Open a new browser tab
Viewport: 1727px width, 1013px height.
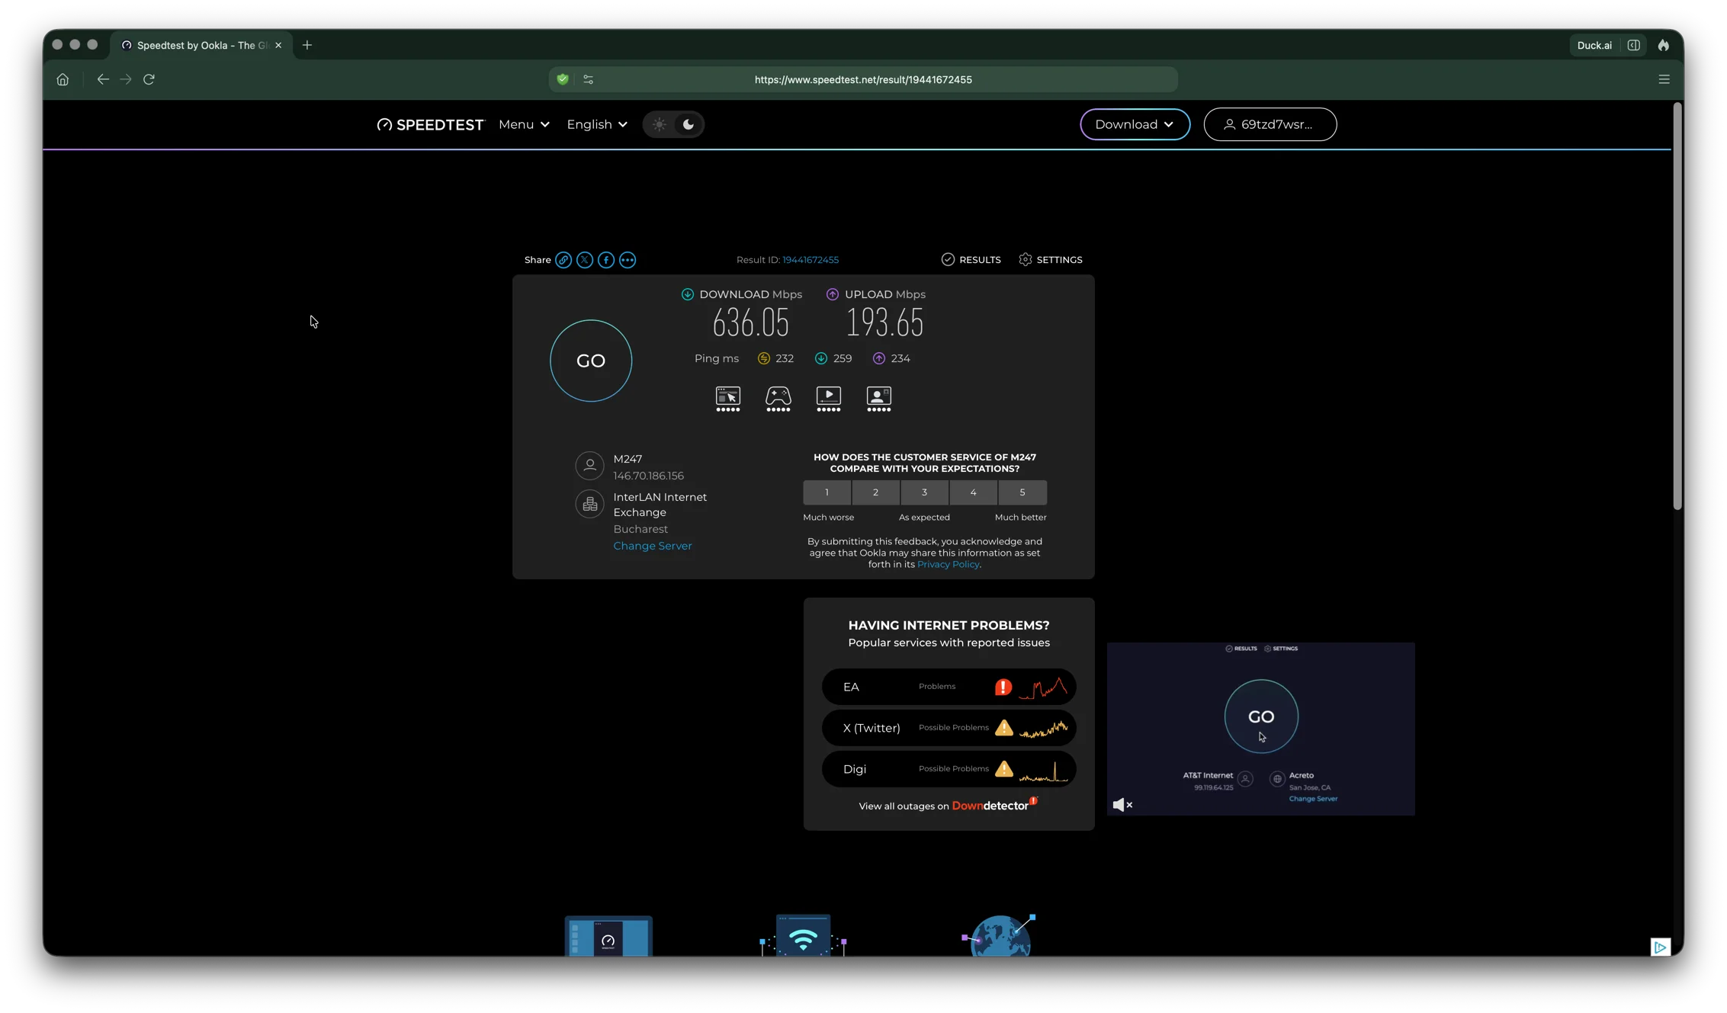(307, 45)
